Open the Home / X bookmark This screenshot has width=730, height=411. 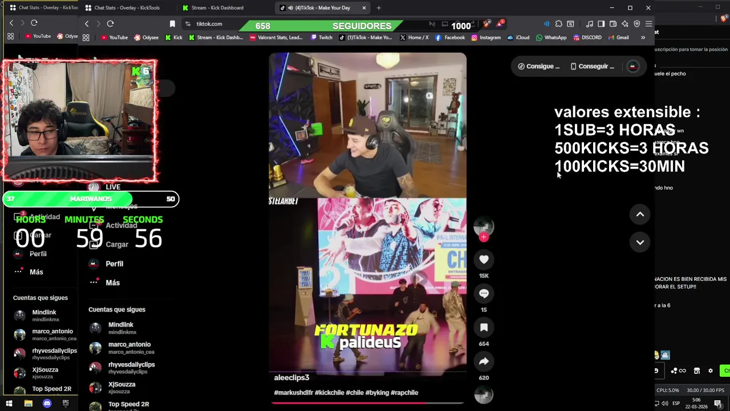click(x=414, y=38)
